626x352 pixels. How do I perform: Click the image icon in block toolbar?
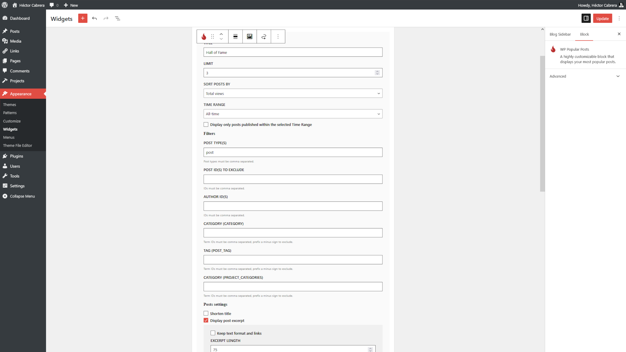(x=249, y=37)
